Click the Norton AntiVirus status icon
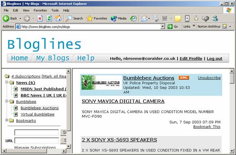This screenshot has height=155, width=236. click(x=225, y=27)
